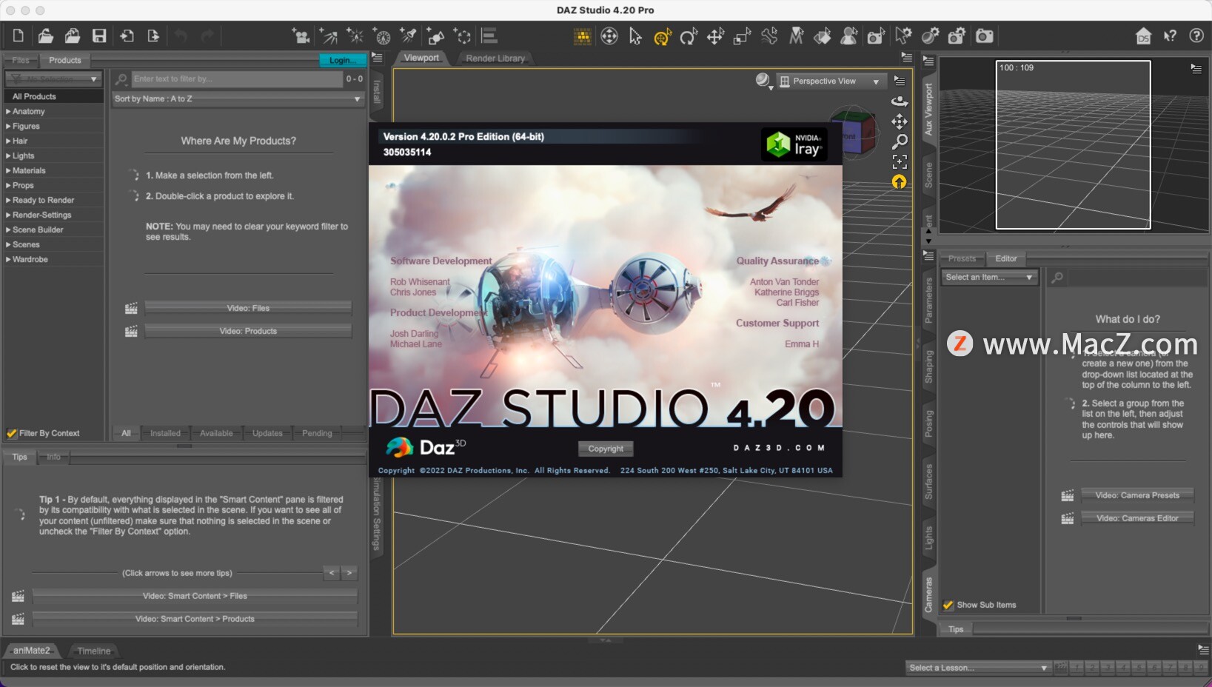Open the vertical Surfaces pane tab
Viewport: 1212px width, 687px height.
(x=928, y=481)
